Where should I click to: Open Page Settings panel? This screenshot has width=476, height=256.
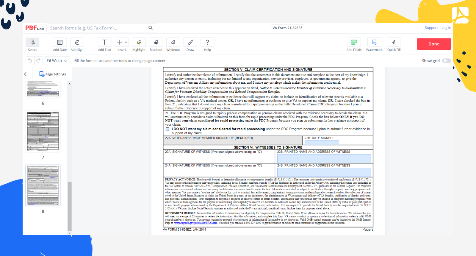[53, 74]
